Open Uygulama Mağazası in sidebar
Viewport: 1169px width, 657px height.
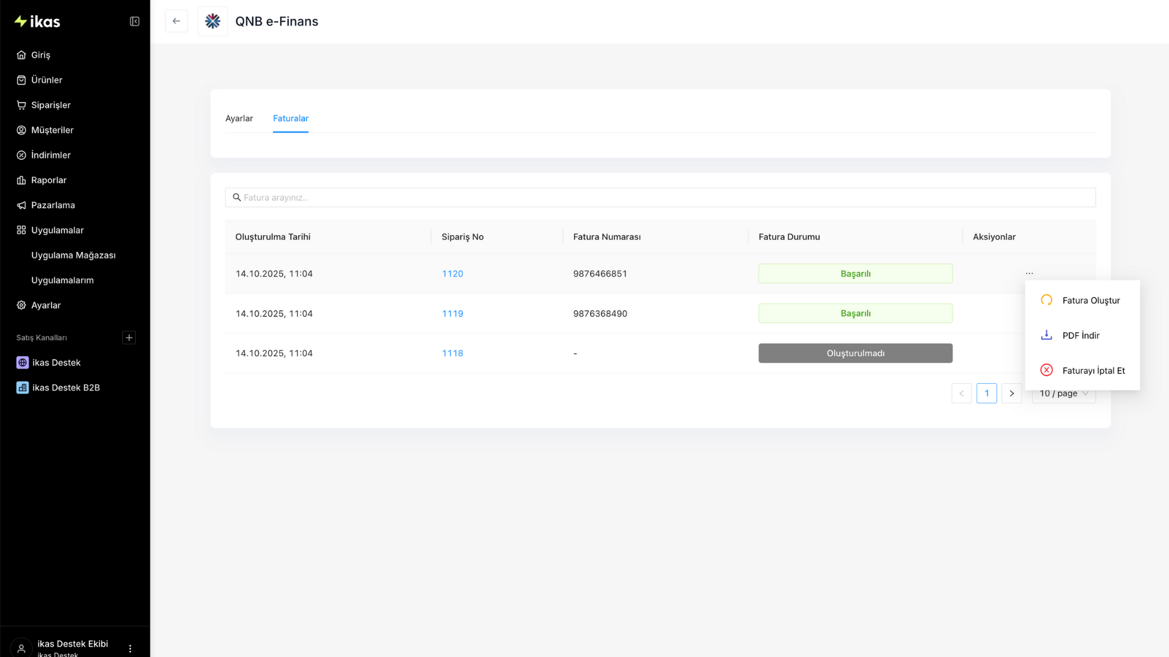point(74,255)
